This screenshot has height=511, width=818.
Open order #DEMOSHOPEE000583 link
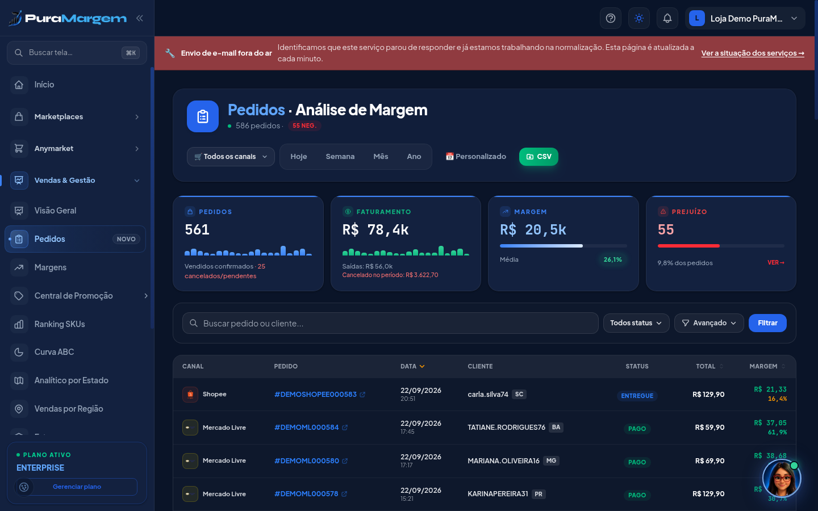(316, 395)
